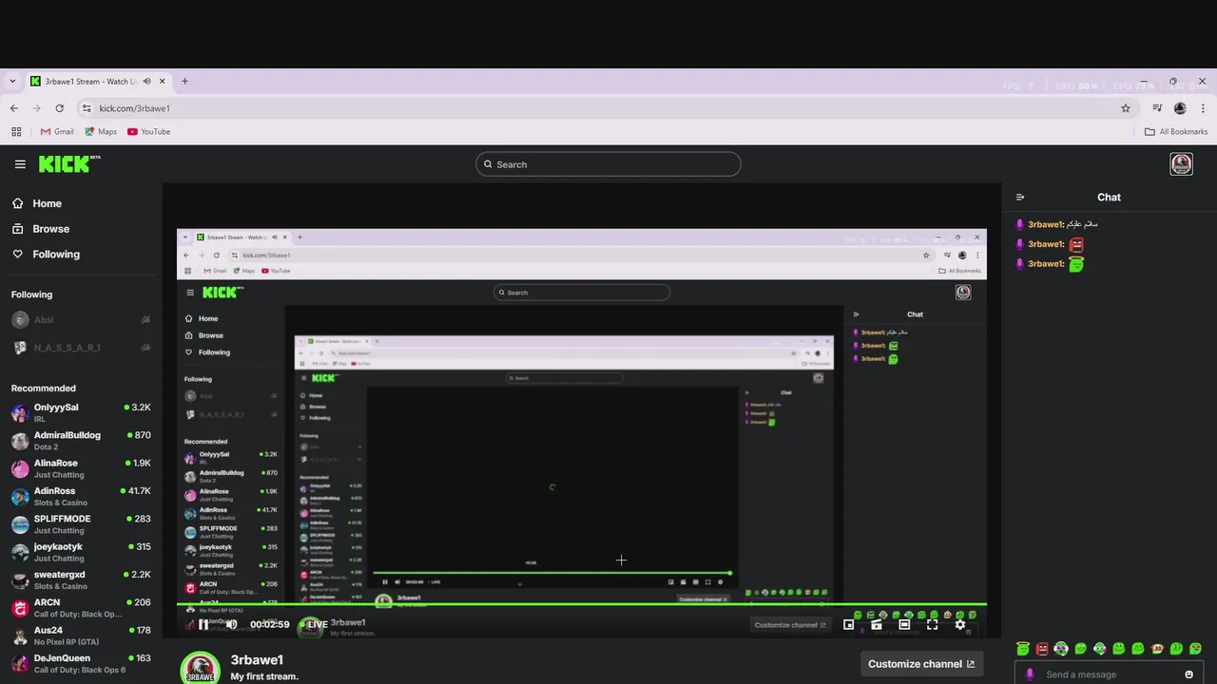Screen dimensions: 1217x684
Task: Open Maps bookmark
Action: (101, 132)
